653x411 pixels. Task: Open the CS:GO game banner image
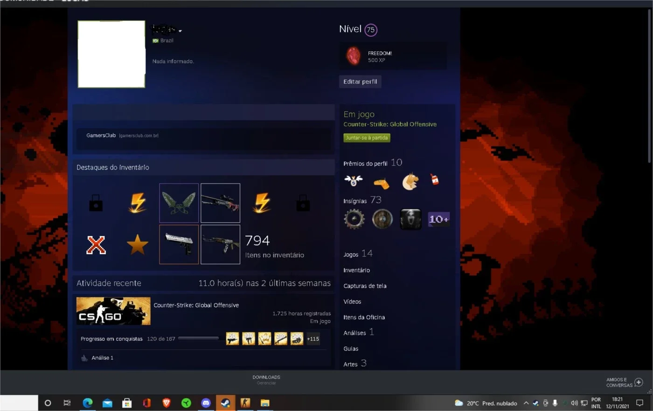113,311
